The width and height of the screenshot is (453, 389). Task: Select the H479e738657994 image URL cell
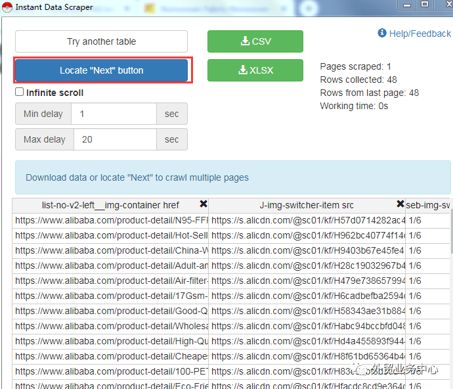click(307, 281)
